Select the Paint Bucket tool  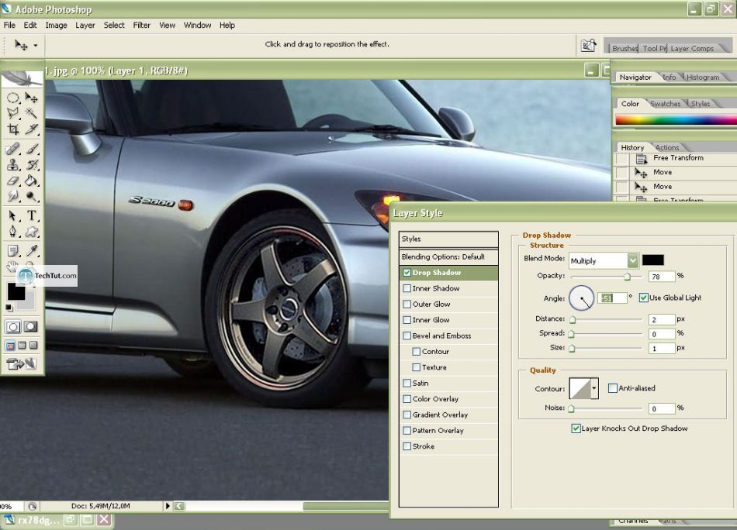point(31,181)
